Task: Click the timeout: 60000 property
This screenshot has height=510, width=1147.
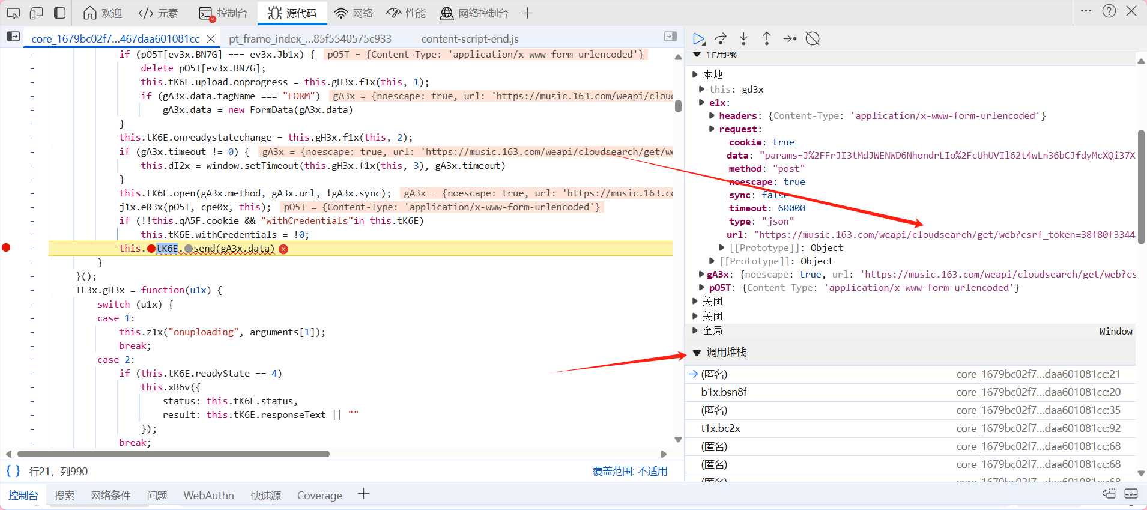Action: point(767,208)
